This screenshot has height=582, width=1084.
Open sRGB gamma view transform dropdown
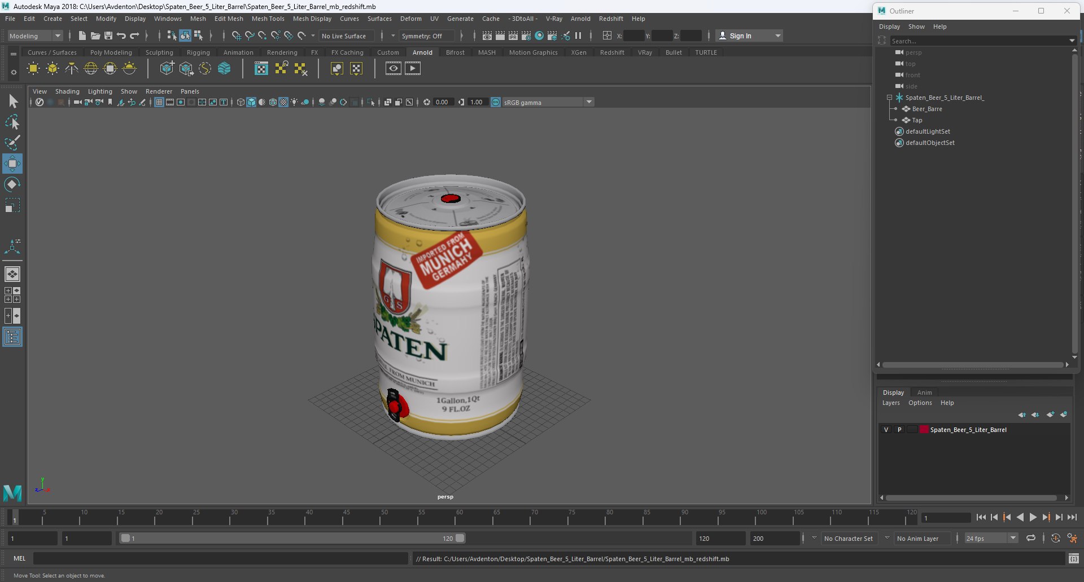coord(548,102)
